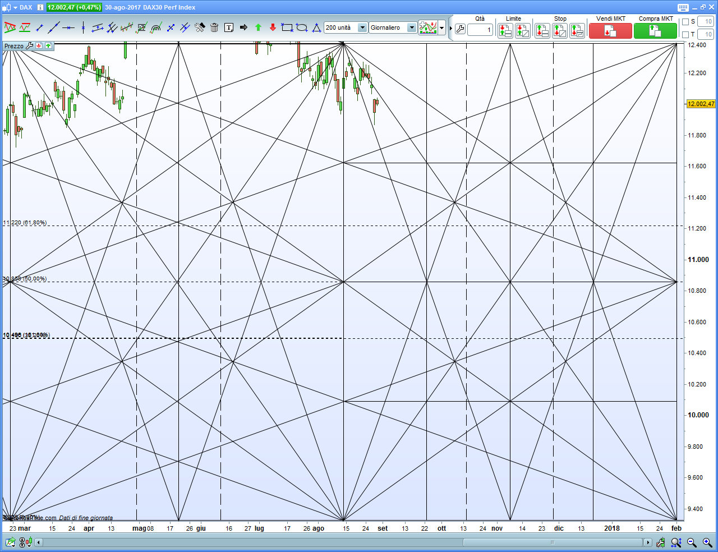This screenshot has width=718, height=552.
Task: Insert a red down arrow marker
Action: click(x=273, y=27)
